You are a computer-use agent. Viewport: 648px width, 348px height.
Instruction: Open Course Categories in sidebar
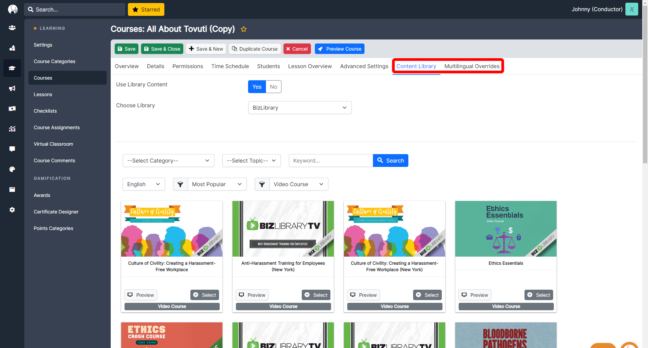(x=54, y=61)
